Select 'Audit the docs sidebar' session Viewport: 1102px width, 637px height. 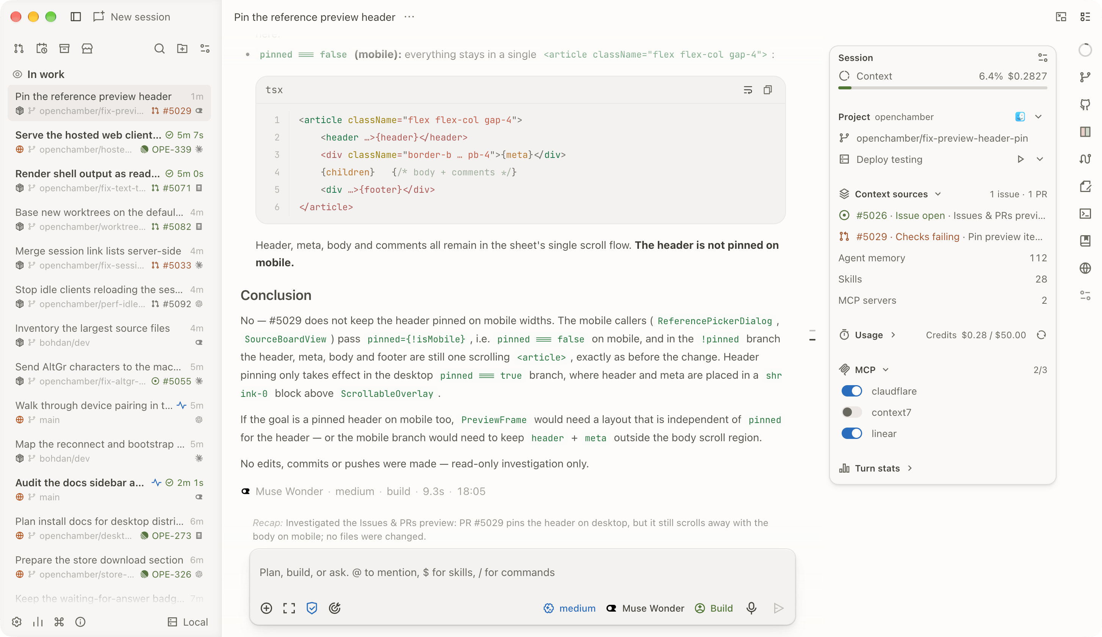pyautogui.click(x=109, y=489)
